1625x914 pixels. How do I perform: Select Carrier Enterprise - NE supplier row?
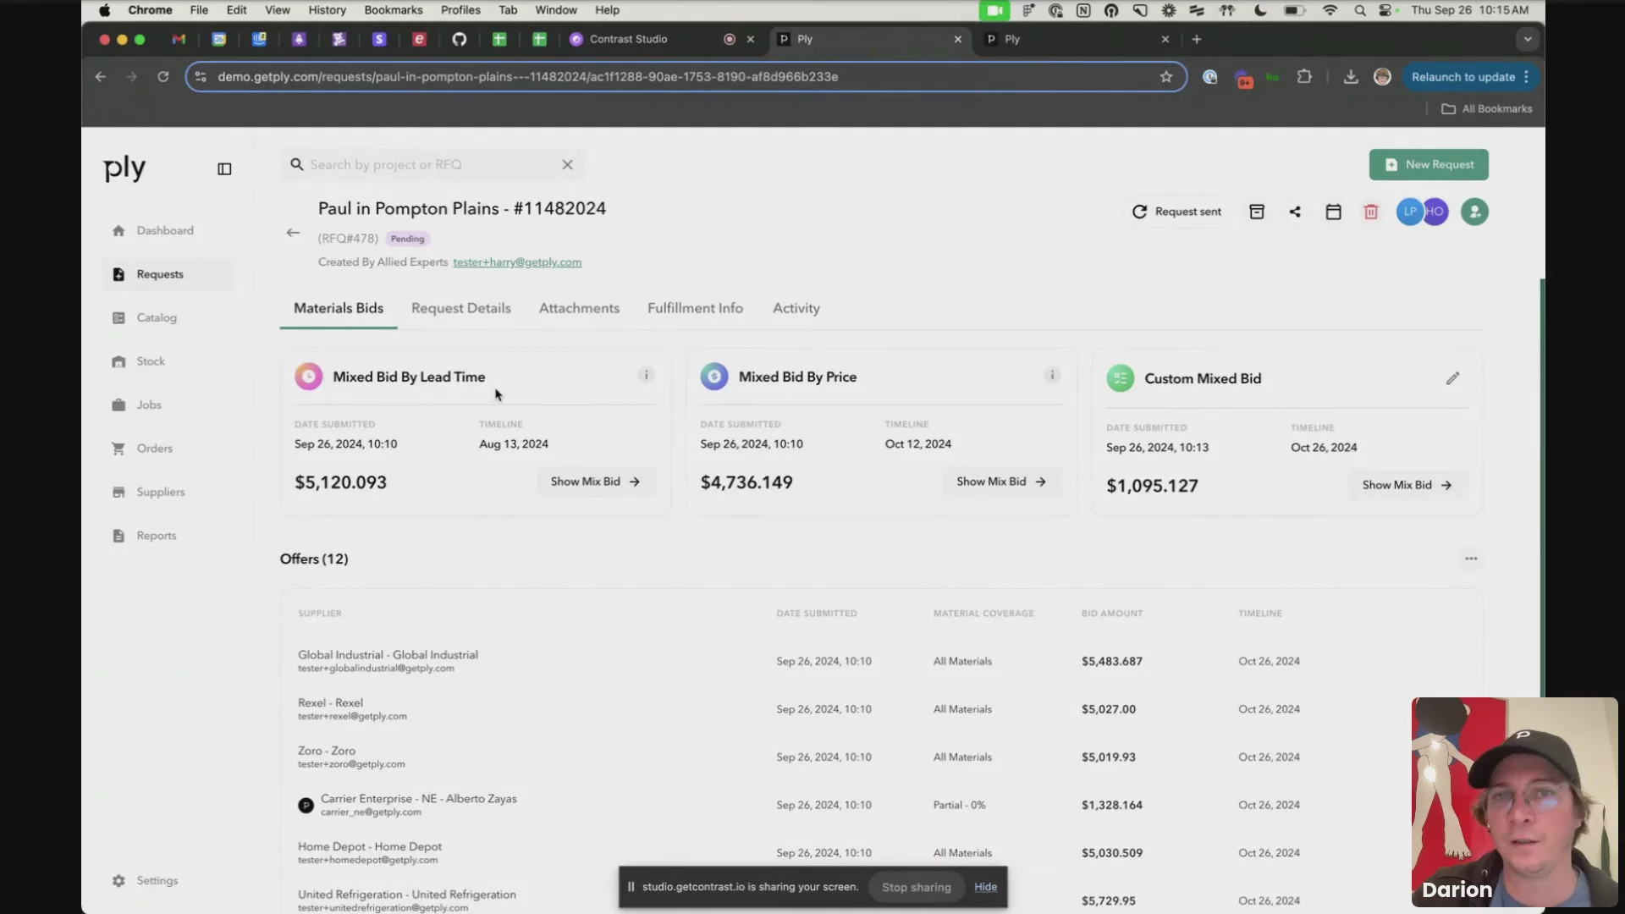[880, 805]
